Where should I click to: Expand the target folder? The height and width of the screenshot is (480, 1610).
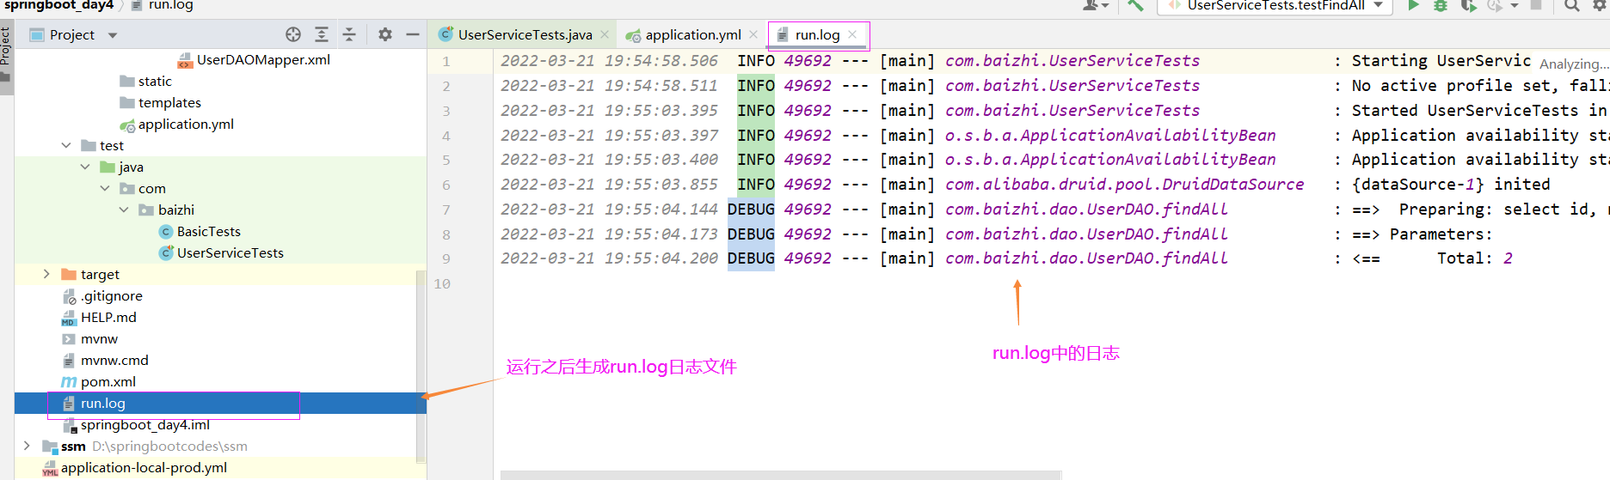point(46,274)
